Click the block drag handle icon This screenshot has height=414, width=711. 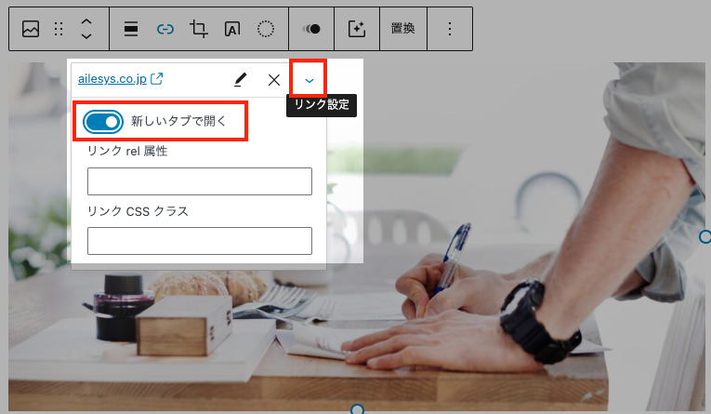point(59,29)
